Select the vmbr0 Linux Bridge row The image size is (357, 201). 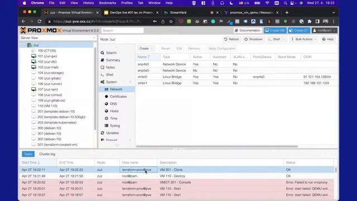click(x=237, y=77)
